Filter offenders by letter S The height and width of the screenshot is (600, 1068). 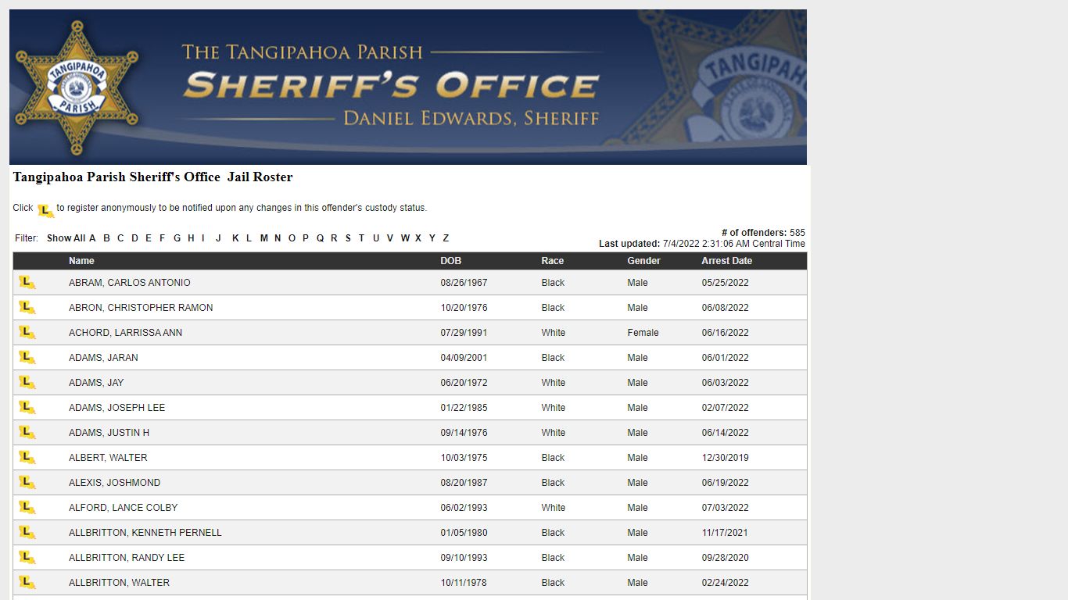click(348, 238)
